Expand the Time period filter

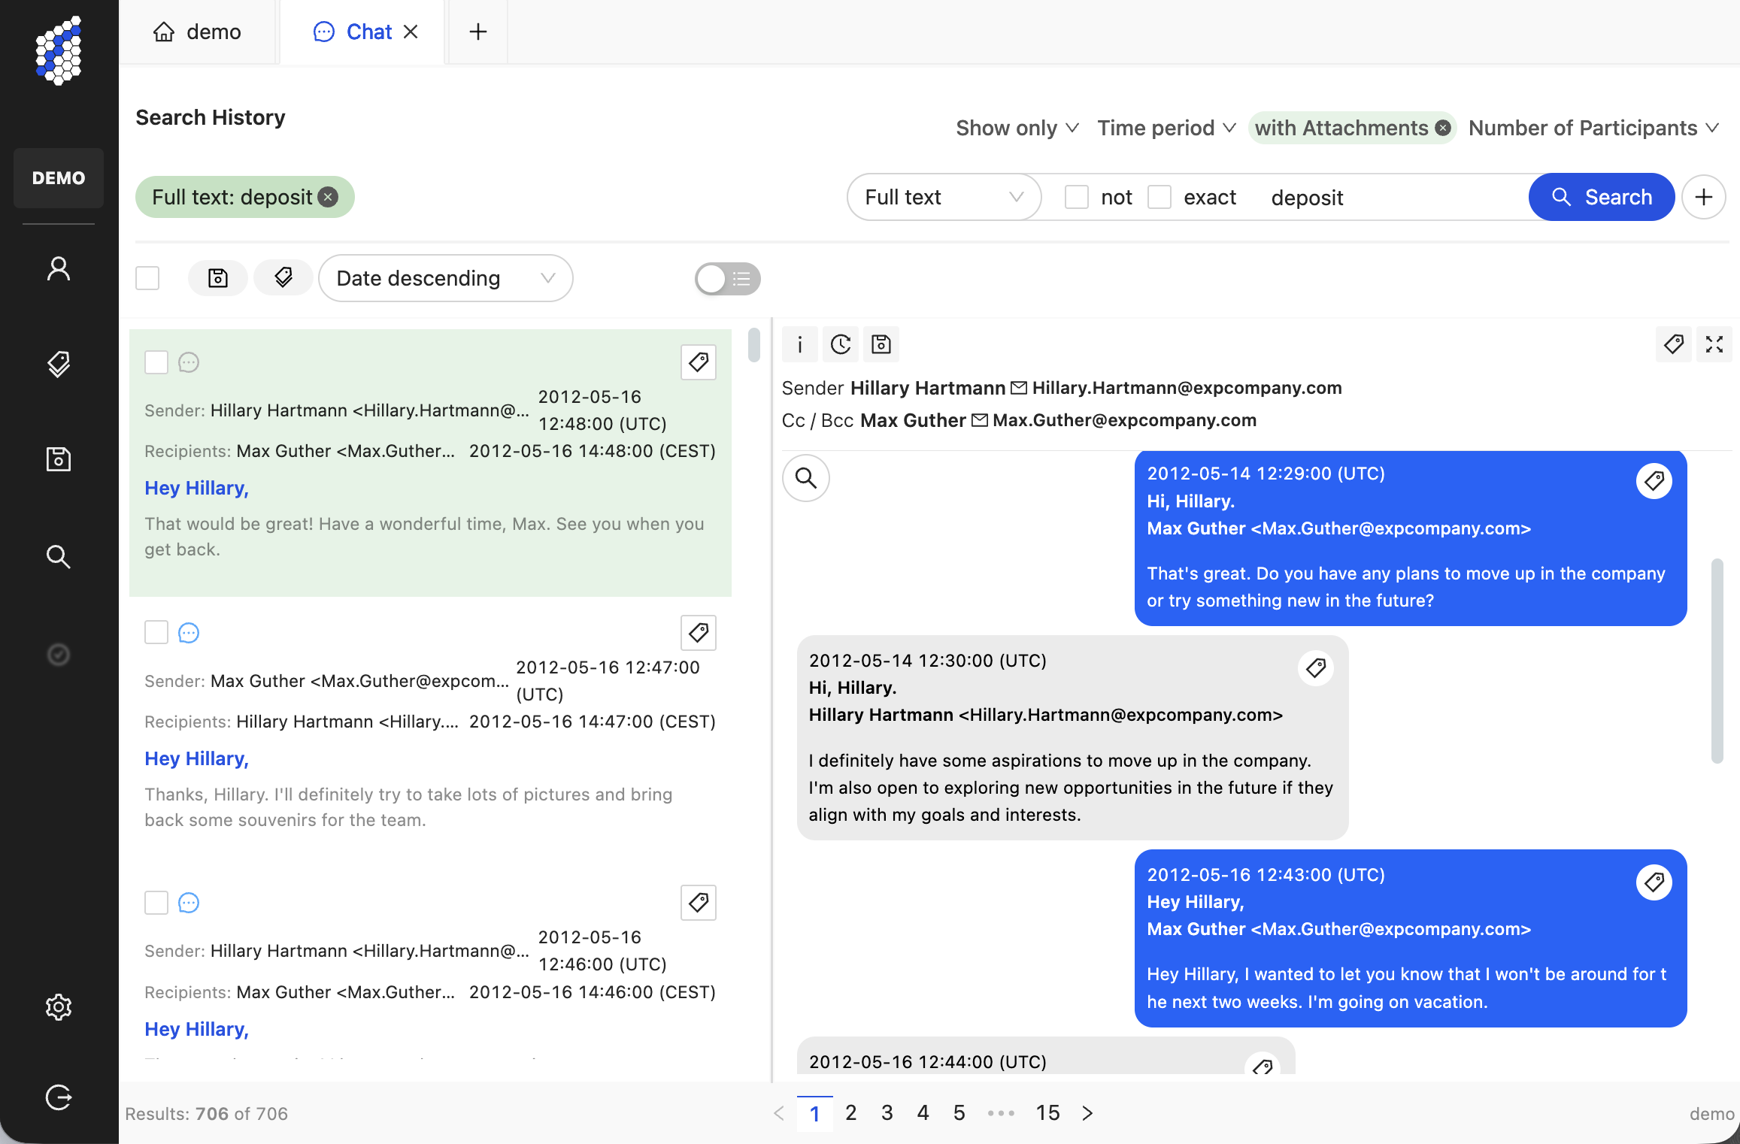[1166, 128]
